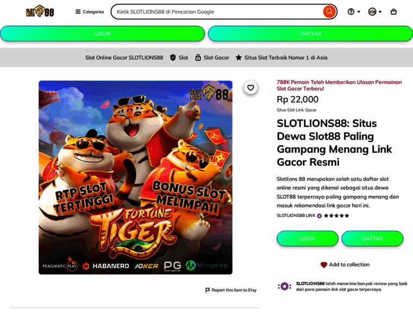Click the red heart Add to collection icon
Image resolution: width=413 pixels, height=326 pixels.
[324, 265]
